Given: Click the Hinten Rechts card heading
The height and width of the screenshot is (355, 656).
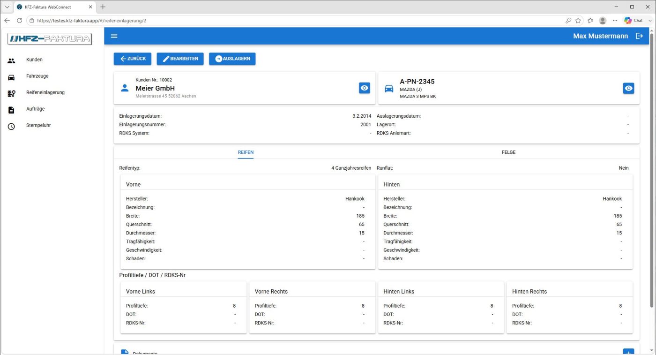Looking at the screenshot, I should (x=529, y=292).
